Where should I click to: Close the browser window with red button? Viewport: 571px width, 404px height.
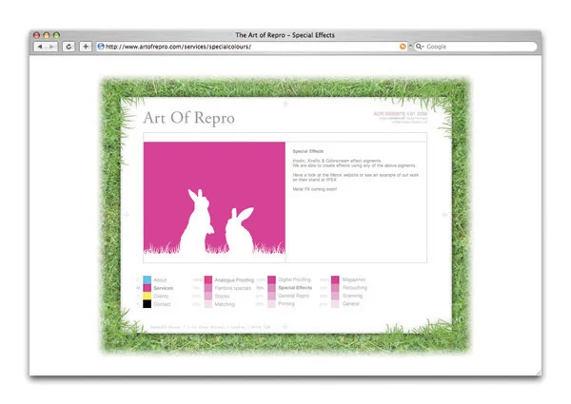(x=36, y=35)
